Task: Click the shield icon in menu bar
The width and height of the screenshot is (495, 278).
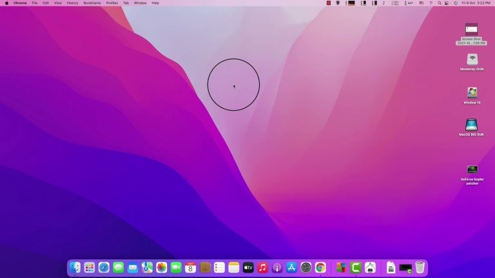Action: pyautogui.click(x=338, y=3)
